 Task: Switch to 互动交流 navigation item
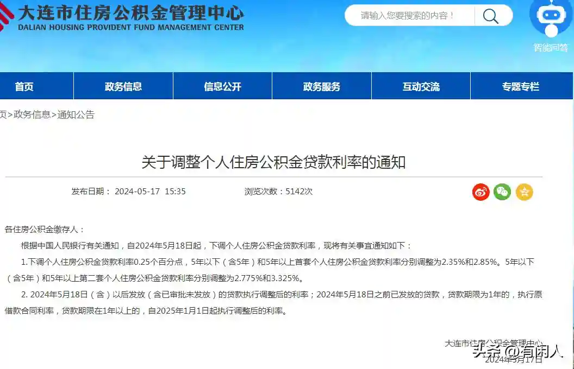(x=421, y=86)
